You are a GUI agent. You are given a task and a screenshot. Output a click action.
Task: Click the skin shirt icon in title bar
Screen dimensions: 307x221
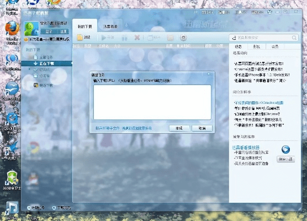[269, 12]
